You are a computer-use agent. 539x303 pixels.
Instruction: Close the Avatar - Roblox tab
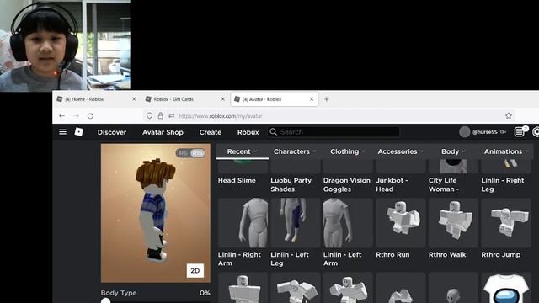[x=312, y=99]
